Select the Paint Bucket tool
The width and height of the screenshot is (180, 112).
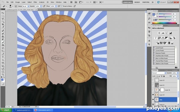pyautogui.click(x=3, y=45)
